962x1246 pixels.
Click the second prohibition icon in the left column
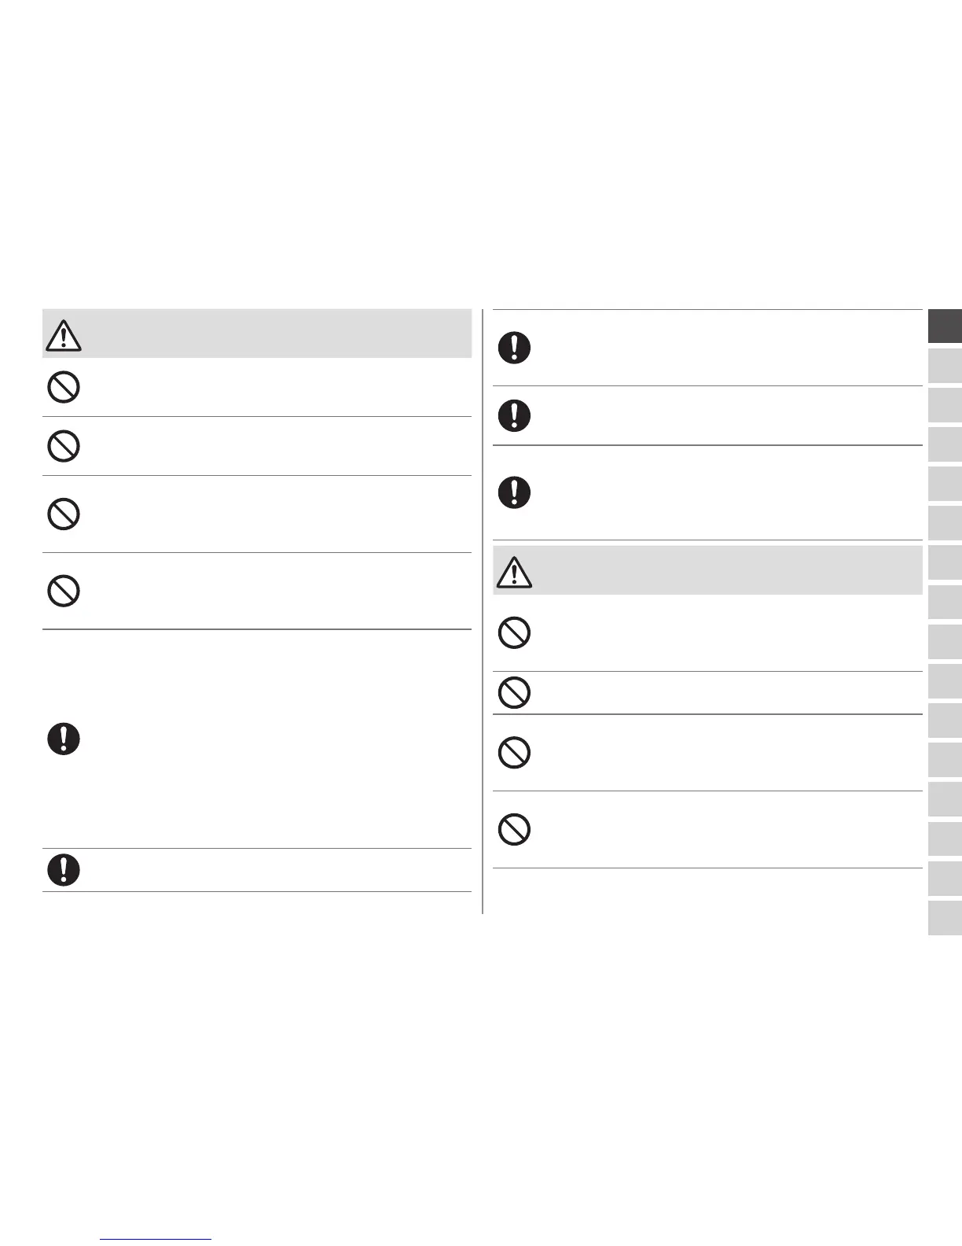[64, 446]
